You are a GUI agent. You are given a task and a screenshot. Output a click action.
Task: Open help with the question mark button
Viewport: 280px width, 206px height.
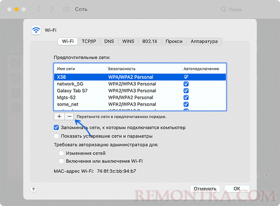tap(33, 189)
